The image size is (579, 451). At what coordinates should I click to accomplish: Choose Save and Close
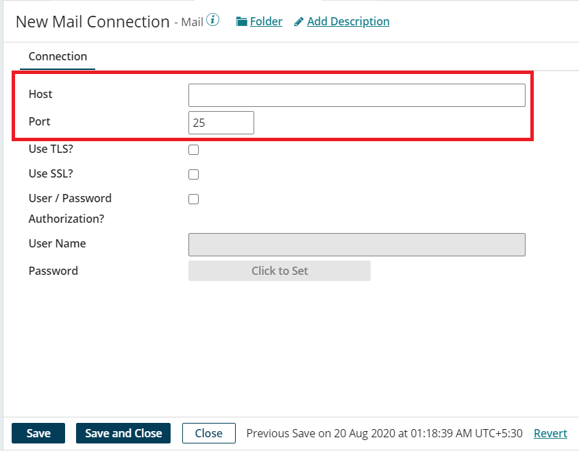[x=123, y=433]
